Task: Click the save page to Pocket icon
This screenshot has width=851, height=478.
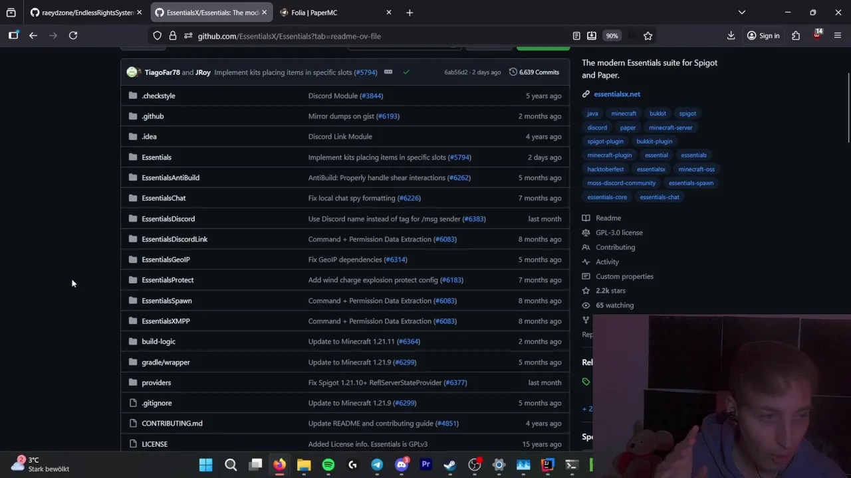Action: [x=592, y=36]
